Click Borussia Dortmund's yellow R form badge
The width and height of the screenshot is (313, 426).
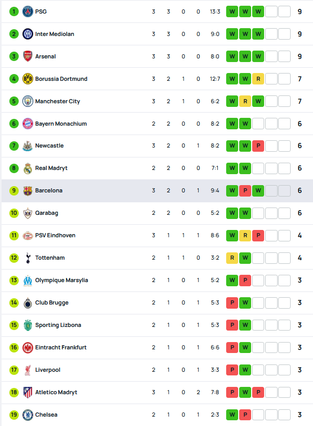click(258, 79)
